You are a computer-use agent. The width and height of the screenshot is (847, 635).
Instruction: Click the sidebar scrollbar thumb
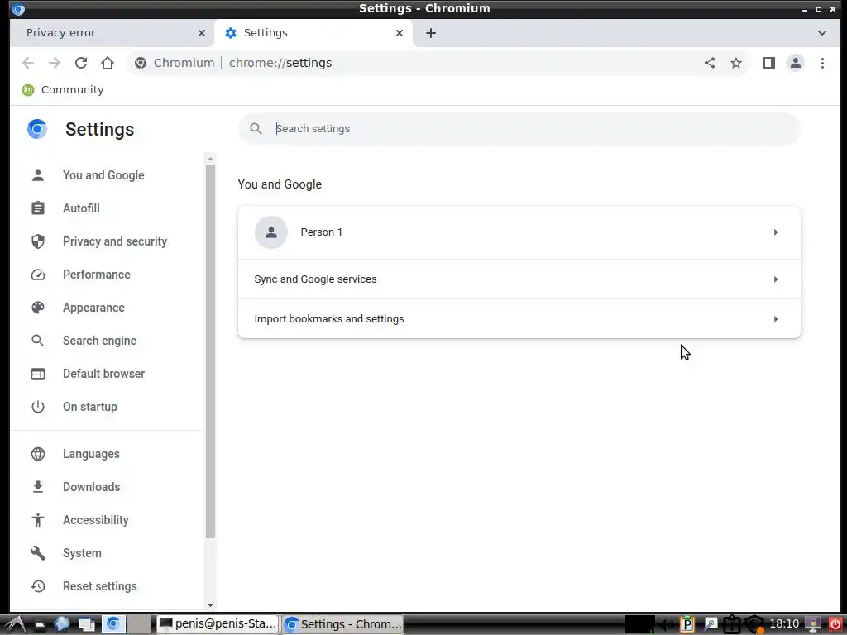211,351
